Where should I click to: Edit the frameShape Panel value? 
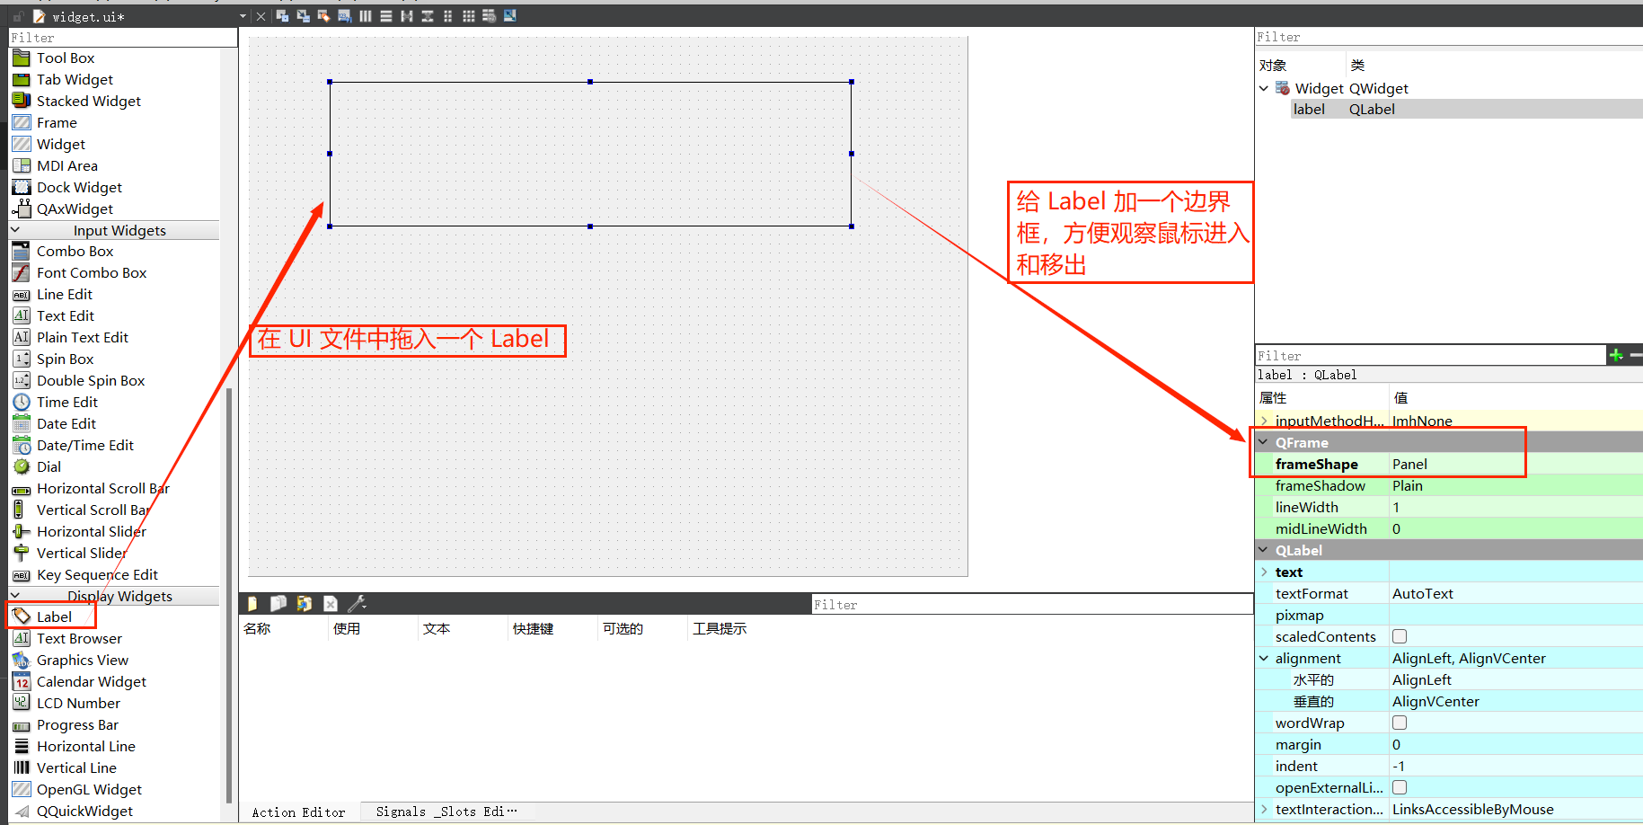click(1516, 464)
